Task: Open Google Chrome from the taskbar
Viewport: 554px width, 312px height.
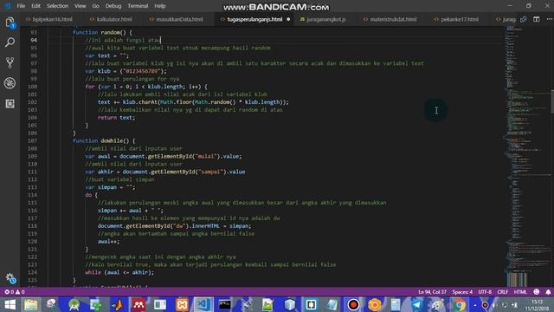Action: pos(460,304)
